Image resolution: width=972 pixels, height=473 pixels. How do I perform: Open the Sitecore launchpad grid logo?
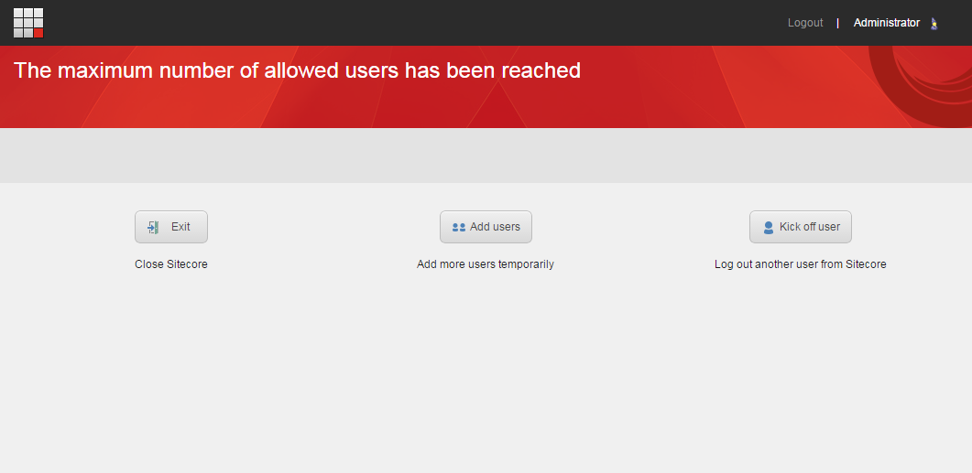28,23
